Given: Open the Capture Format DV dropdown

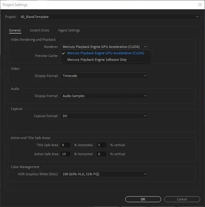Looking at the screenshot, I should tap(104, 116).
